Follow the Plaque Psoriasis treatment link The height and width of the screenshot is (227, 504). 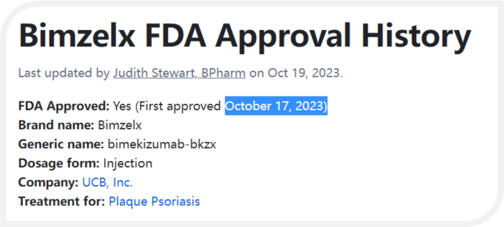154,202
